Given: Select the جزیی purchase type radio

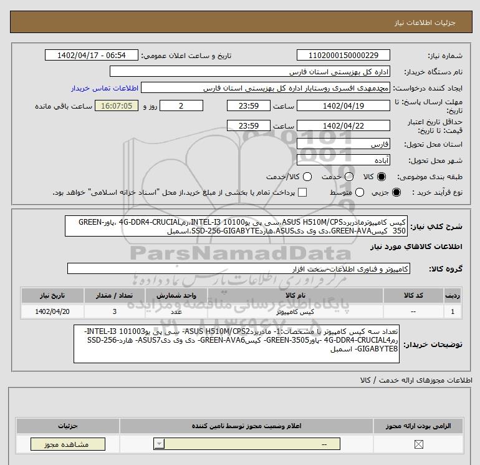Looking at the screenshot, I should pos(396,192).
